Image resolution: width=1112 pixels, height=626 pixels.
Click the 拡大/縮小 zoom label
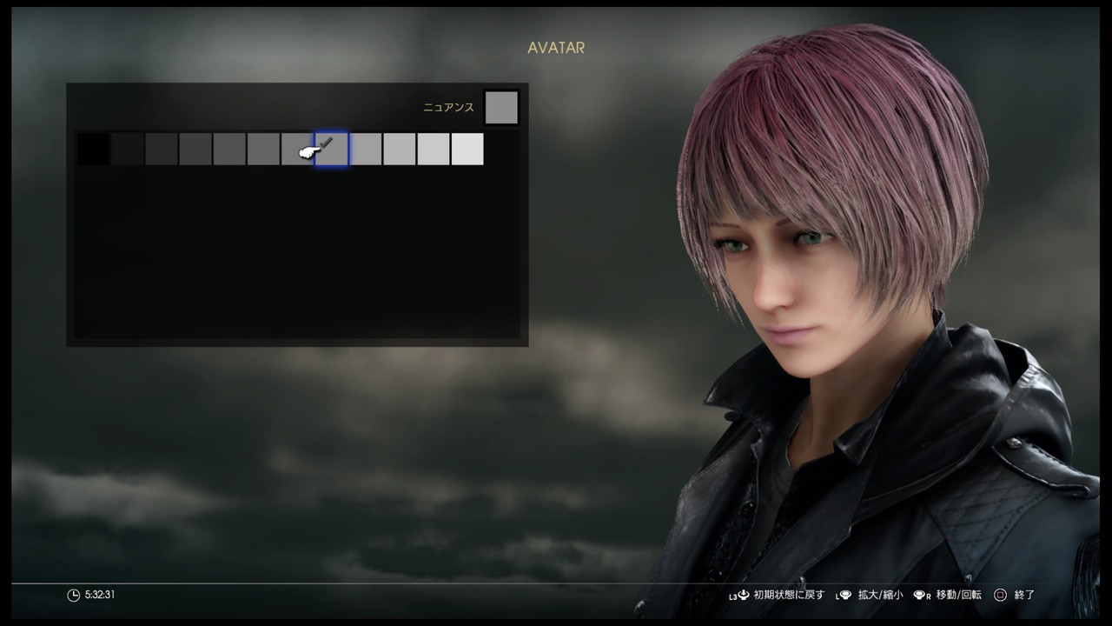pyautogui.click(x=880, y=596)
